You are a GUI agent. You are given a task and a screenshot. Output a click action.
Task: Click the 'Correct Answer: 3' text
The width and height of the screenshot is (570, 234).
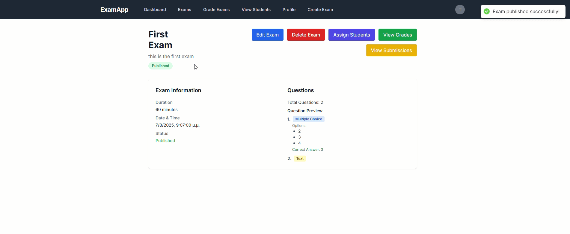coord(308,150)
